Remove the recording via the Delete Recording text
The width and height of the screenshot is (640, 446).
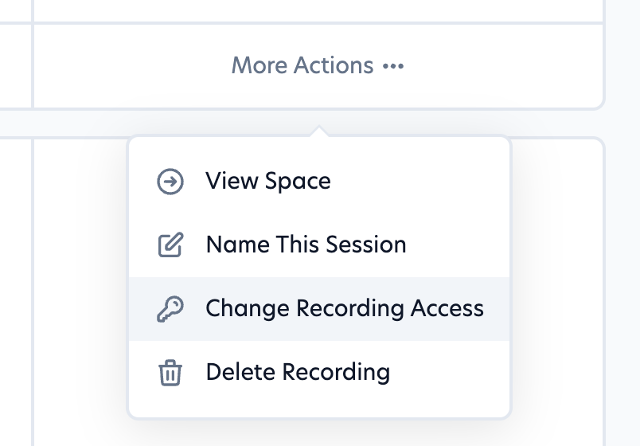[x=298, y=373]
